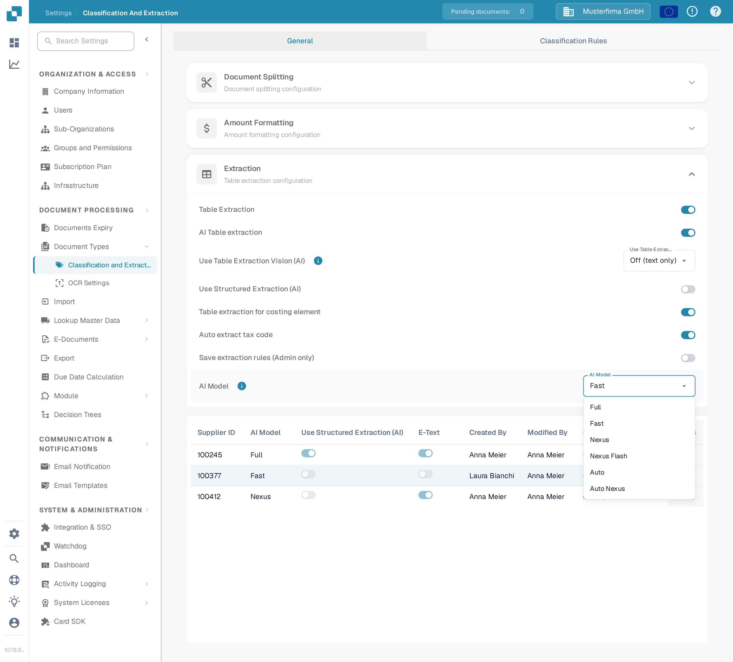
Task: Turn off Auto extract tax code
Action: (688, 335)
